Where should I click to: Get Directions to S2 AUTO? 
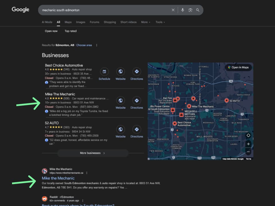(x=137, y=129)
